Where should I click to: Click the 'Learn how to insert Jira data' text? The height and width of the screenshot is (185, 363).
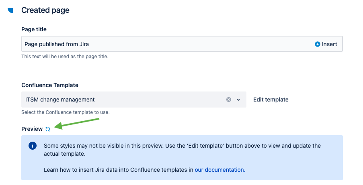(119, 170)
